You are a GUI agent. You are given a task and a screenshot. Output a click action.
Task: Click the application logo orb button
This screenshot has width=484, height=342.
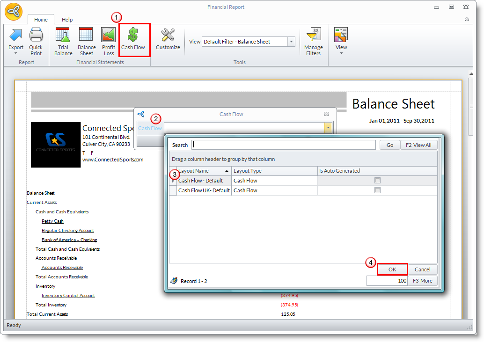(14, 11)
